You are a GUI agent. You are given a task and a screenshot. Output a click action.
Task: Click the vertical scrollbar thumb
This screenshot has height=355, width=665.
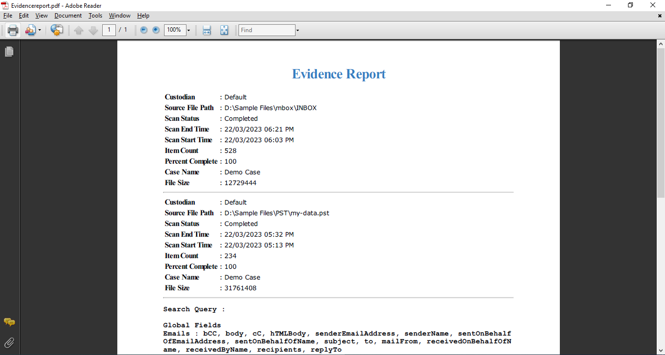point(661,122)
